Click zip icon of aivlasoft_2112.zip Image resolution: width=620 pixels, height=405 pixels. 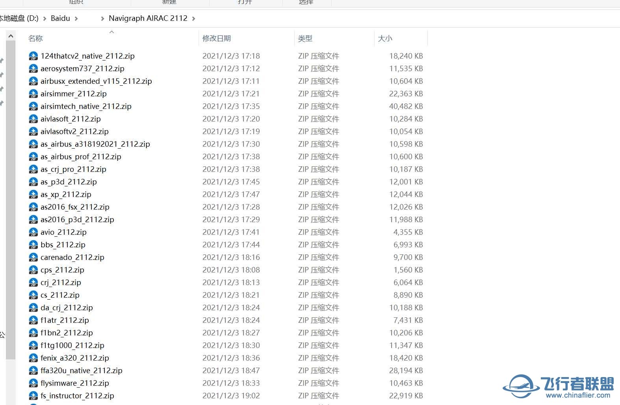click(33, 119)
